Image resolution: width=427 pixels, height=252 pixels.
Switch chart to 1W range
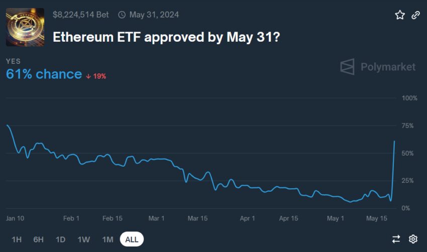[83, 239]
